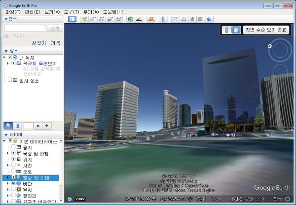Select the 3D buildings ground-level view icon
The height and width of the screenshot is (205, 296).
click(236, 30)
